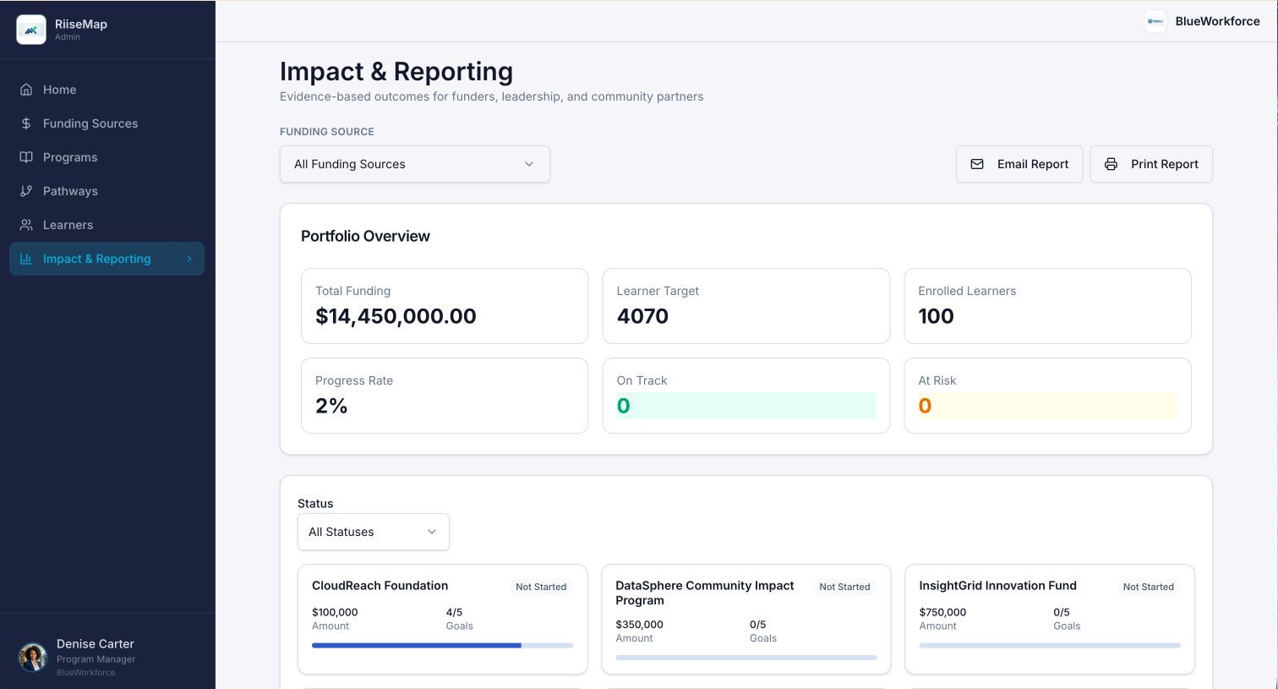Click the printer icon on Print Report
This screenshot has width=1278, height=689.
pos(1111,164)
